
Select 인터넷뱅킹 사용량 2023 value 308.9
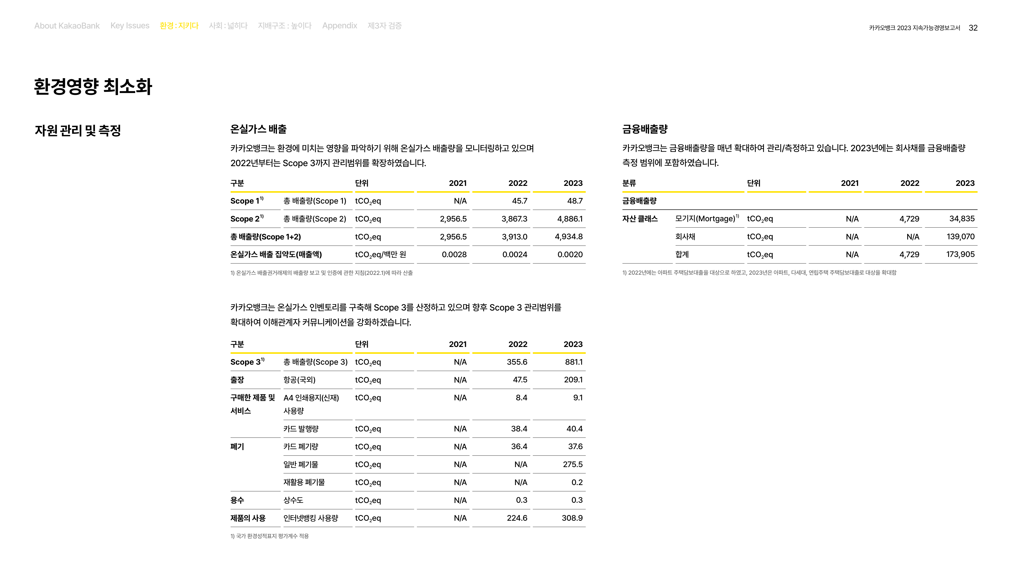coord(572,518)
